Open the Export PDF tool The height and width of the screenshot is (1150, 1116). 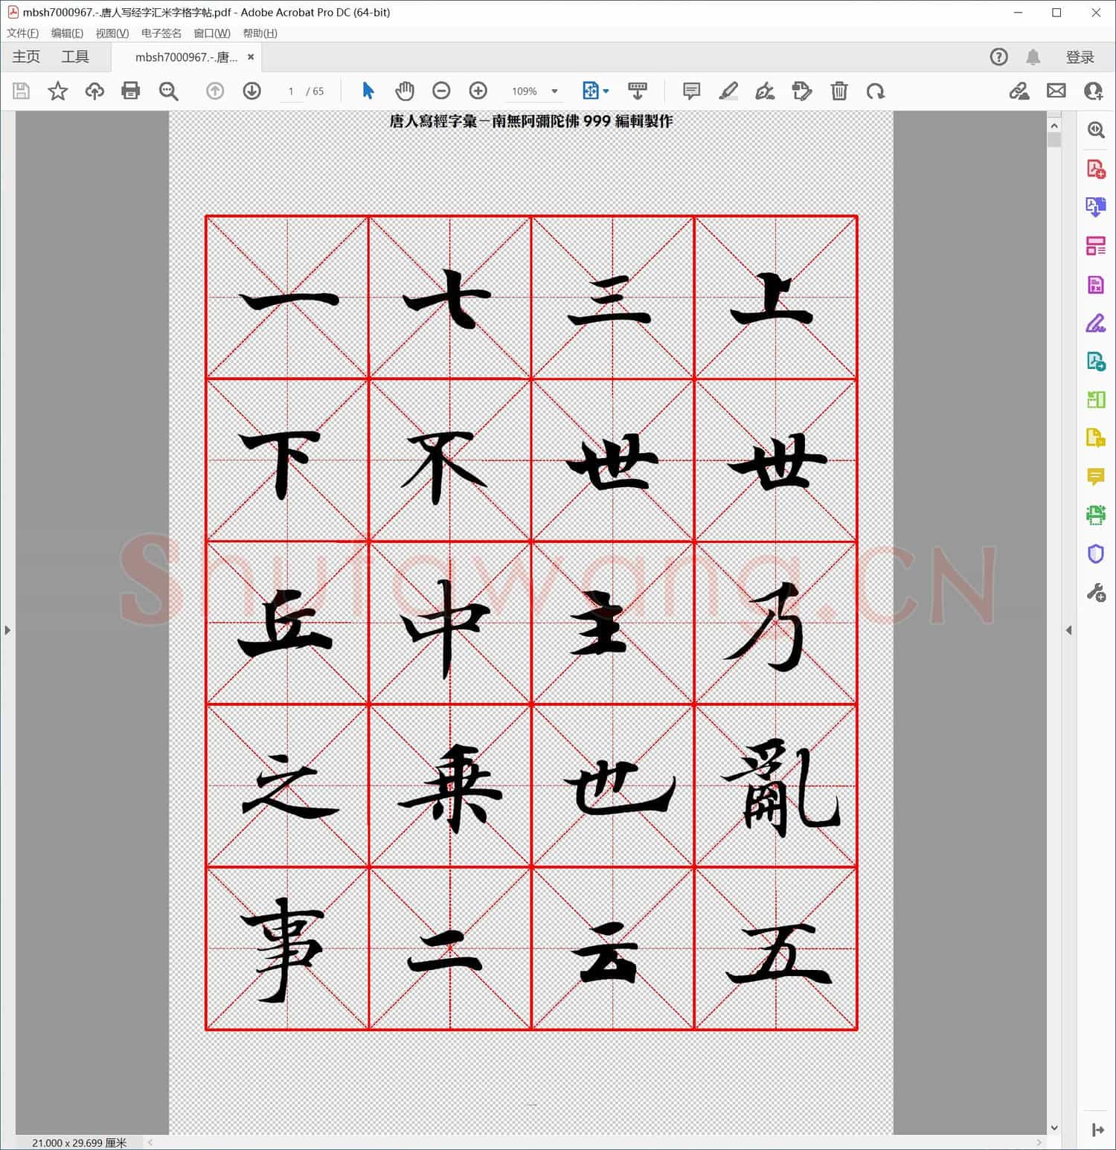pos(1095,208)
